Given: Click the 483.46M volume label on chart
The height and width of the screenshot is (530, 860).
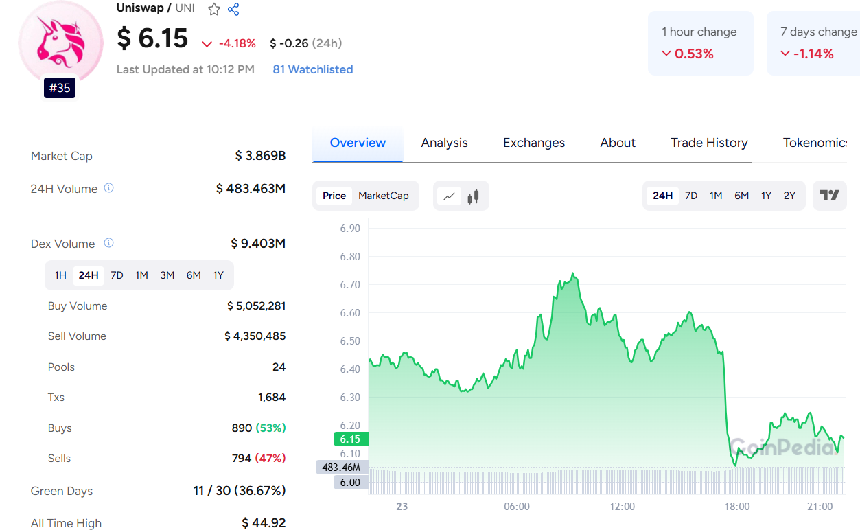Looking at the screenshot, I should (342, 468).
